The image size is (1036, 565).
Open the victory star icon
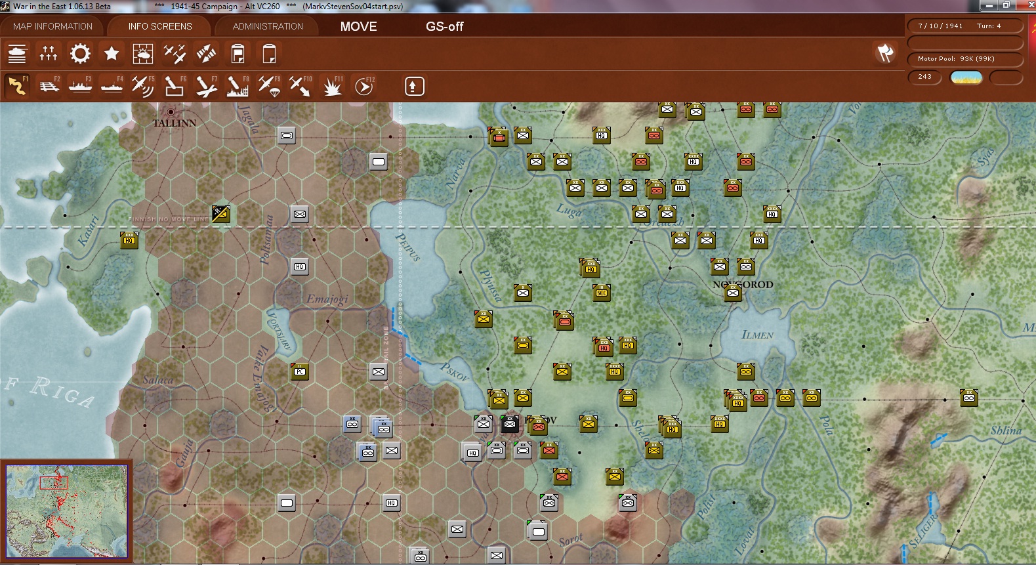pos(112,54)
